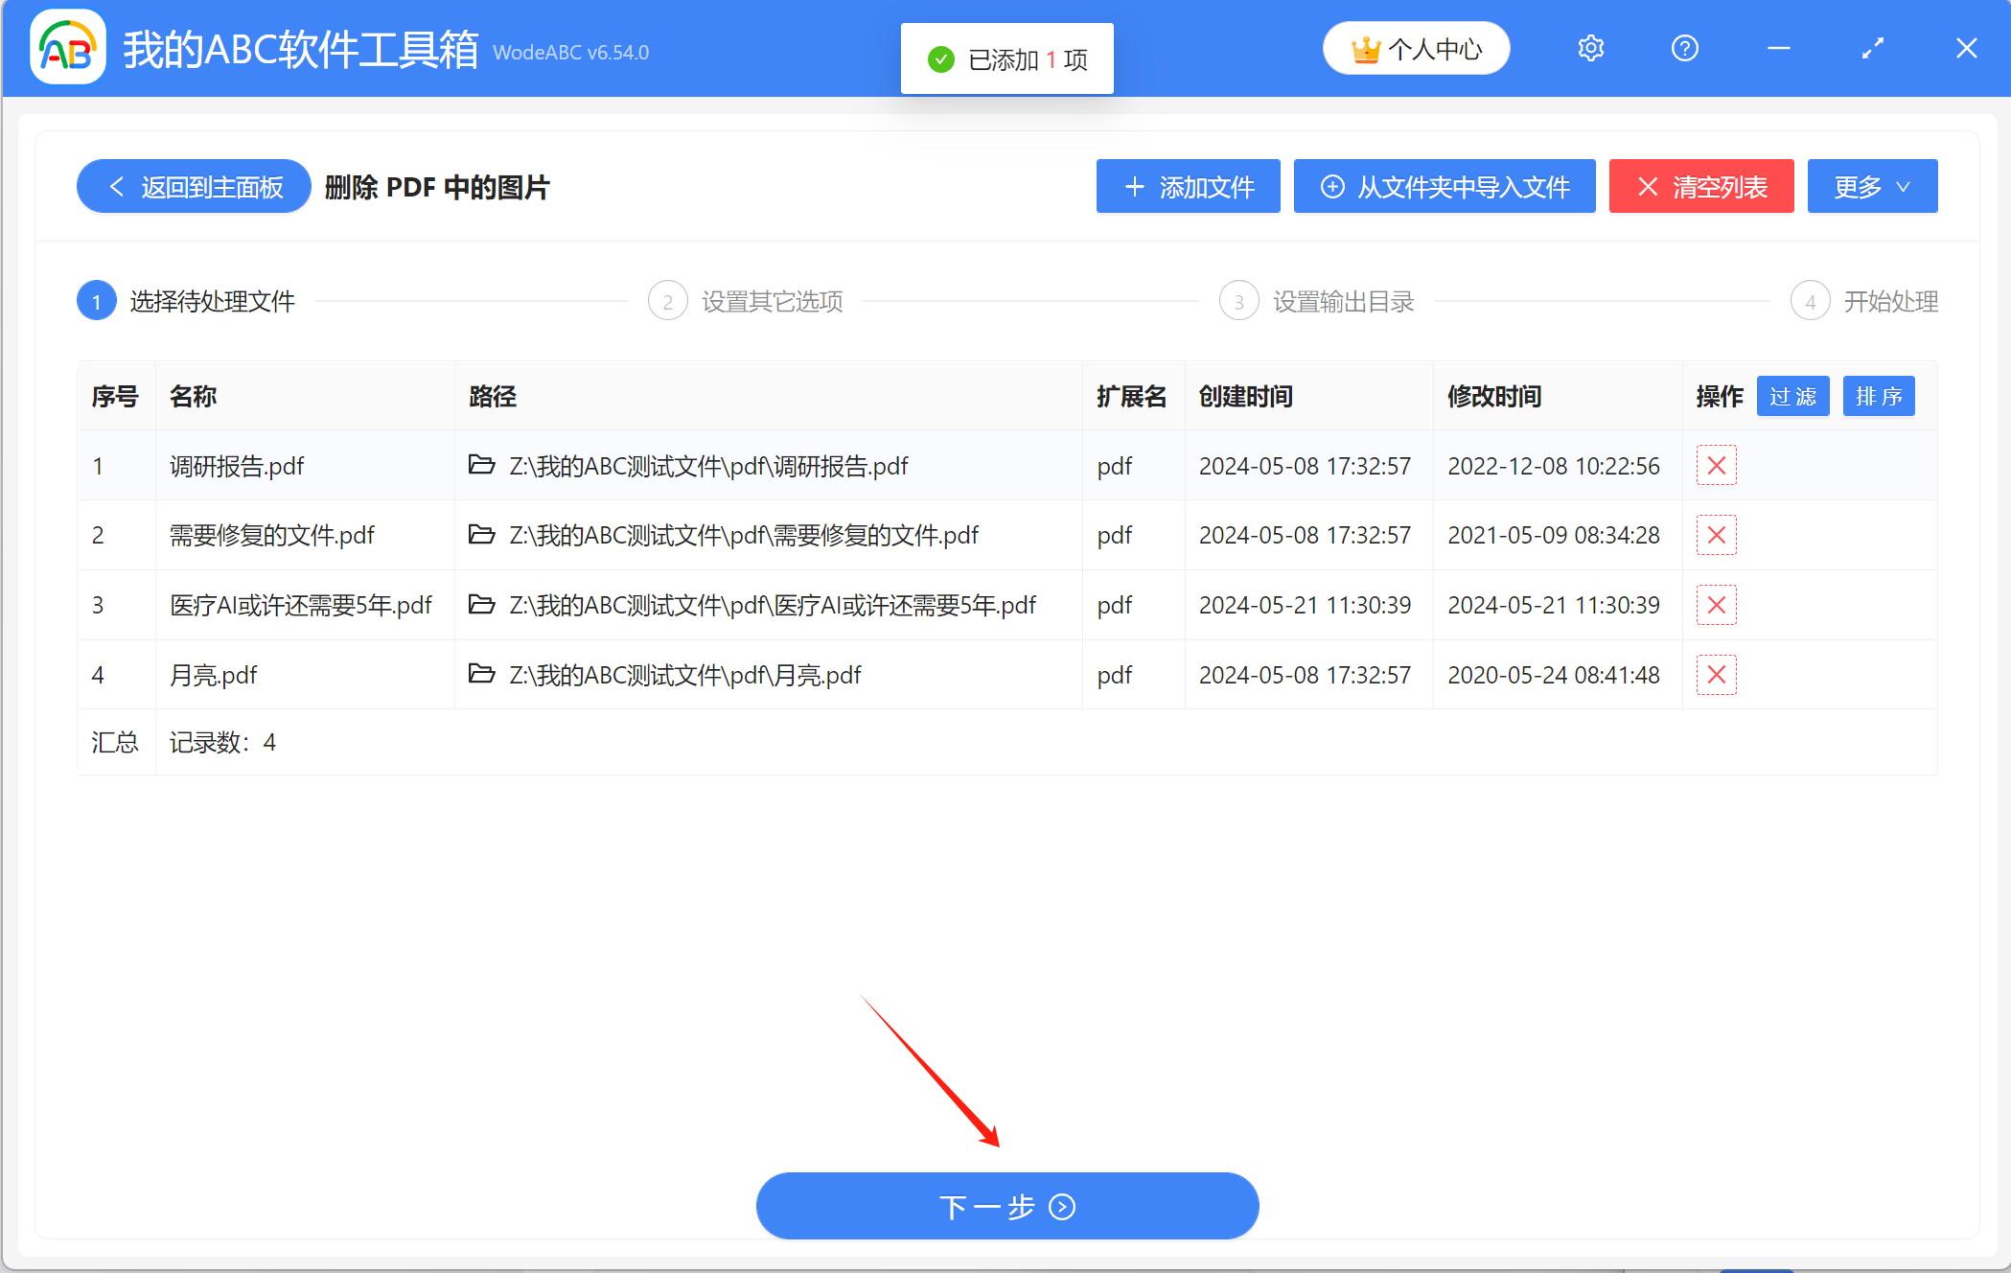Click the 下一步 button at the bottom

(1007, 1206)
